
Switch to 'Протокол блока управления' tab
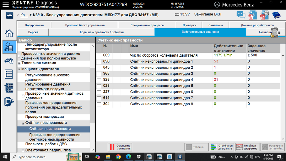85,25
